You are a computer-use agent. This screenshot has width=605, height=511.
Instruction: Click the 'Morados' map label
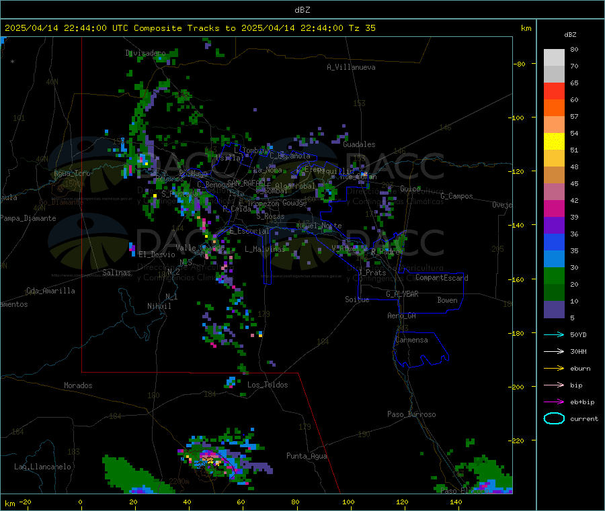[x=78, y=385]
